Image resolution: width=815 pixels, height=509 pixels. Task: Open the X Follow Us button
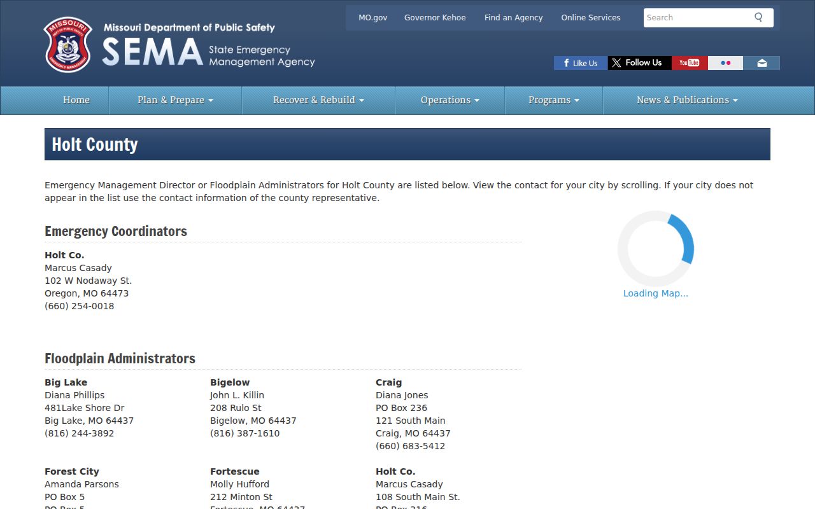coord(639,63)
